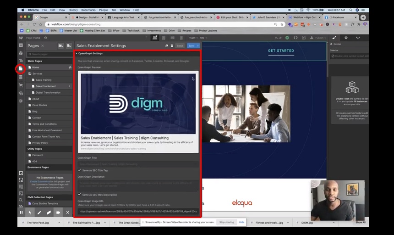Open the Add Elements panel
Image resolution: width=394 pixels, height=235 pixels.
(x=21, y=45)
